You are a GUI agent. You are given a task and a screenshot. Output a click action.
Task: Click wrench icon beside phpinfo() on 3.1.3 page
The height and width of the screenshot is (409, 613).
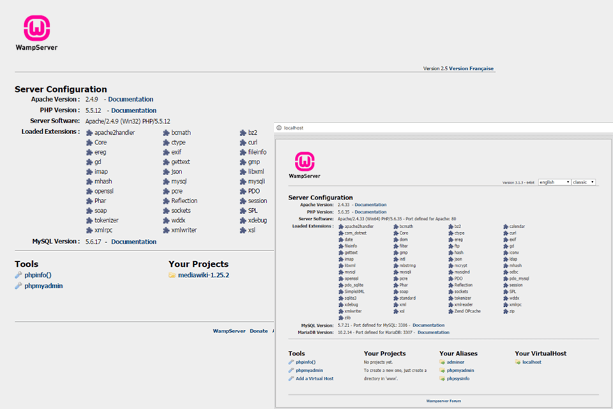[x=291, y=362]
